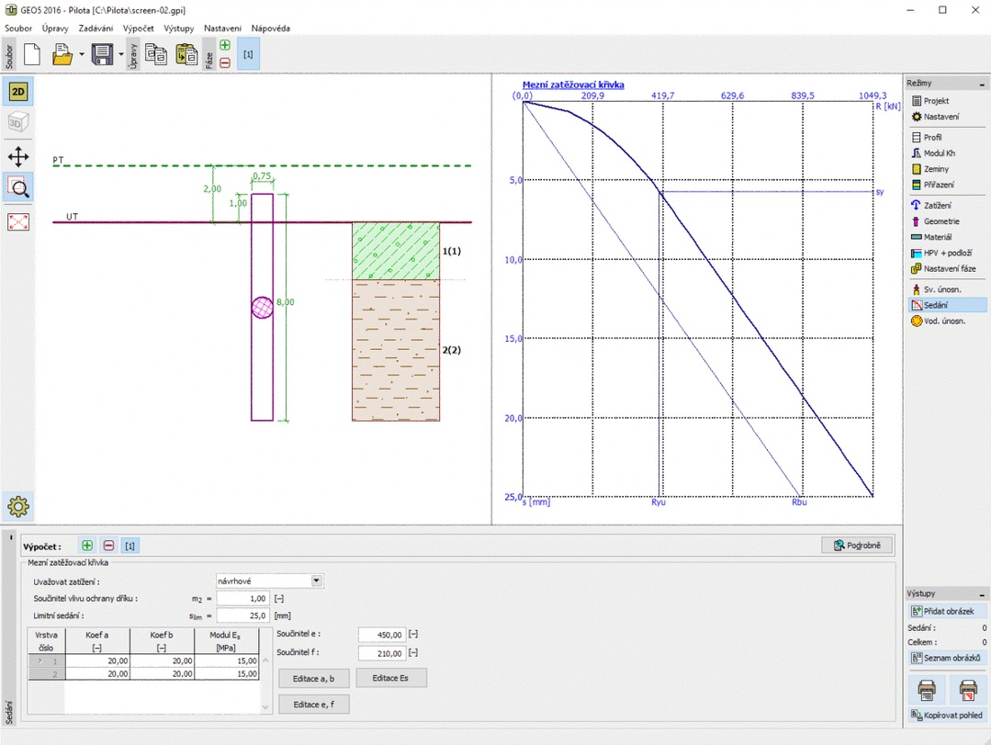The image size is (991, 745).
Task: Select Zeminy in the Režimy panel
Action: 936,169
